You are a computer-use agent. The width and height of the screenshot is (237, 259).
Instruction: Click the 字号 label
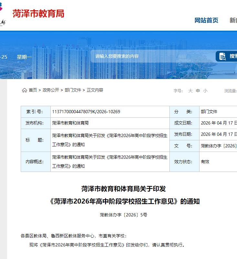coord(178,91)
